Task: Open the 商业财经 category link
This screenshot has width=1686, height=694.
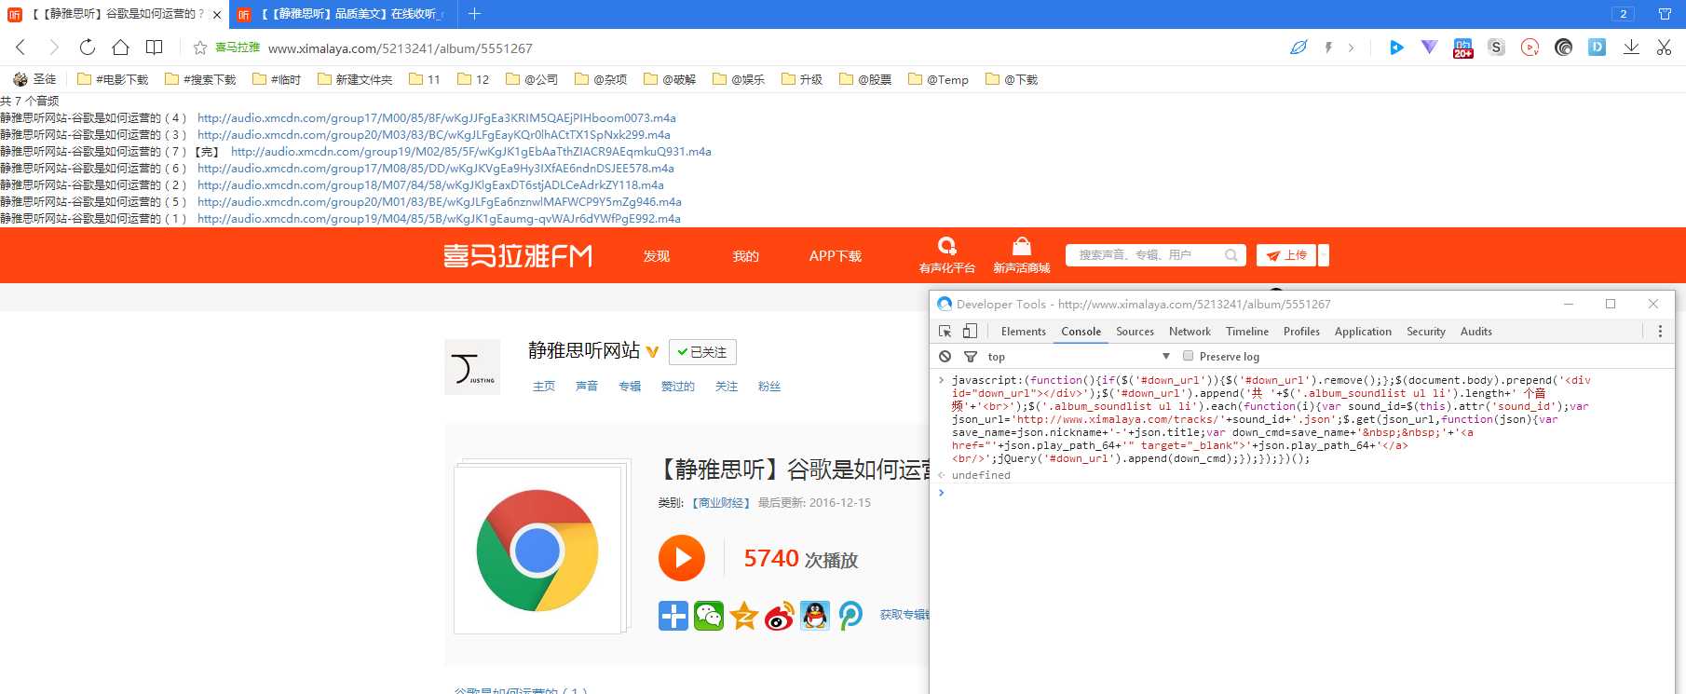Action: click(x=721, y=503)
